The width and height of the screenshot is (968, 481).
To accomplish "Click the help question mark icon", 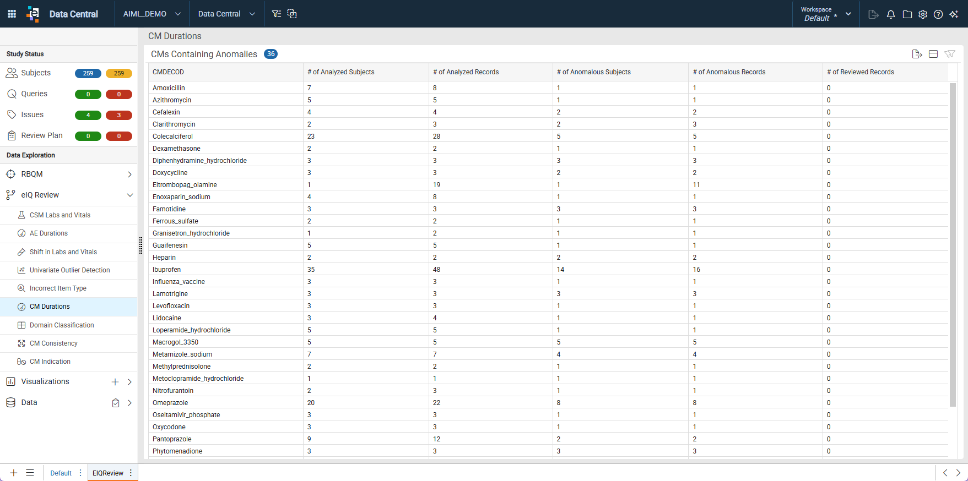I will [x=938, y=14].
